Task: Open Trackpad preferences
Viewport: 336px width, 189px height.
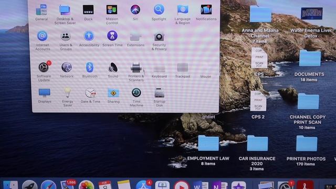Action: click(182, 68)
